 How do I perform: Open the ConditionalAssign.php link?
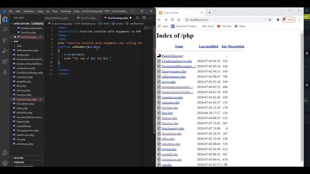pyautogui.click(x=177, y=61)
